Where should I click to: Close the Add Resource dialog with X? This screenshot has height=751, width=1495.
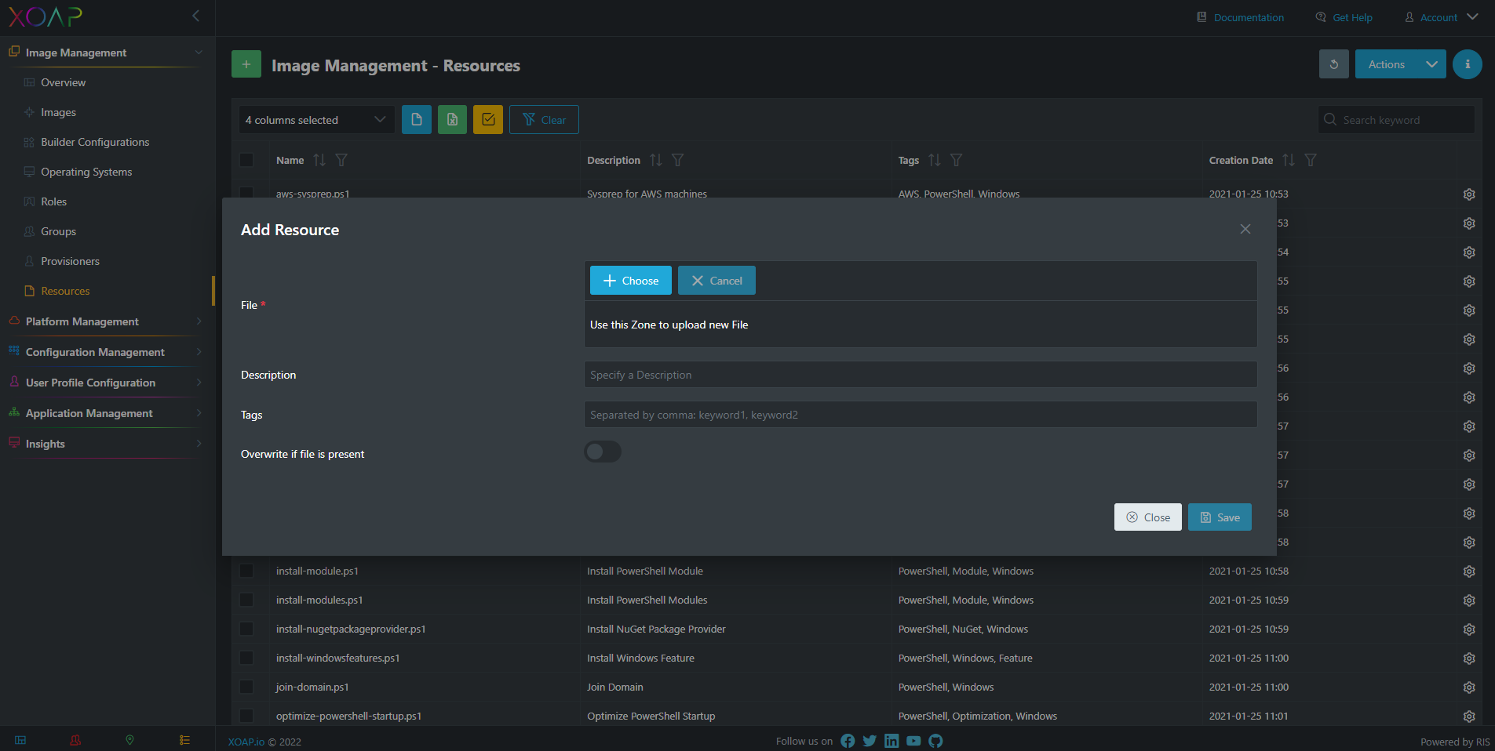[1245, 229]
